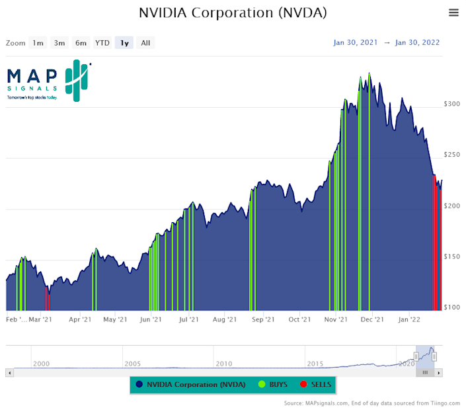Image resolution: width=466 pixels, height=408 pixels.
Task: Click the Source: MAPsignals.com credits text
Action: pos(371,403)
